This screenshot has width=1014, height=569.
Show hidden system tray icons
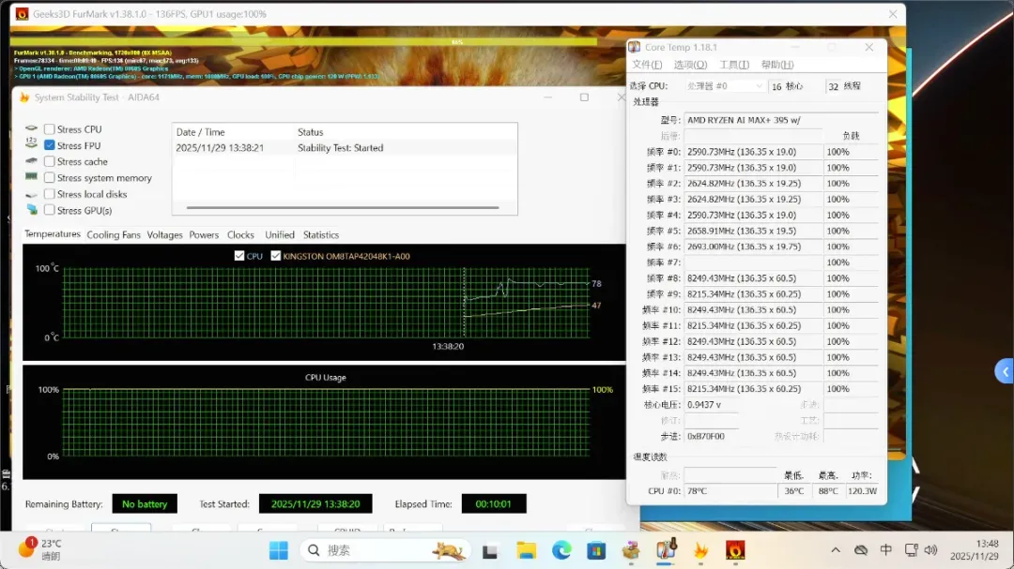836,550
